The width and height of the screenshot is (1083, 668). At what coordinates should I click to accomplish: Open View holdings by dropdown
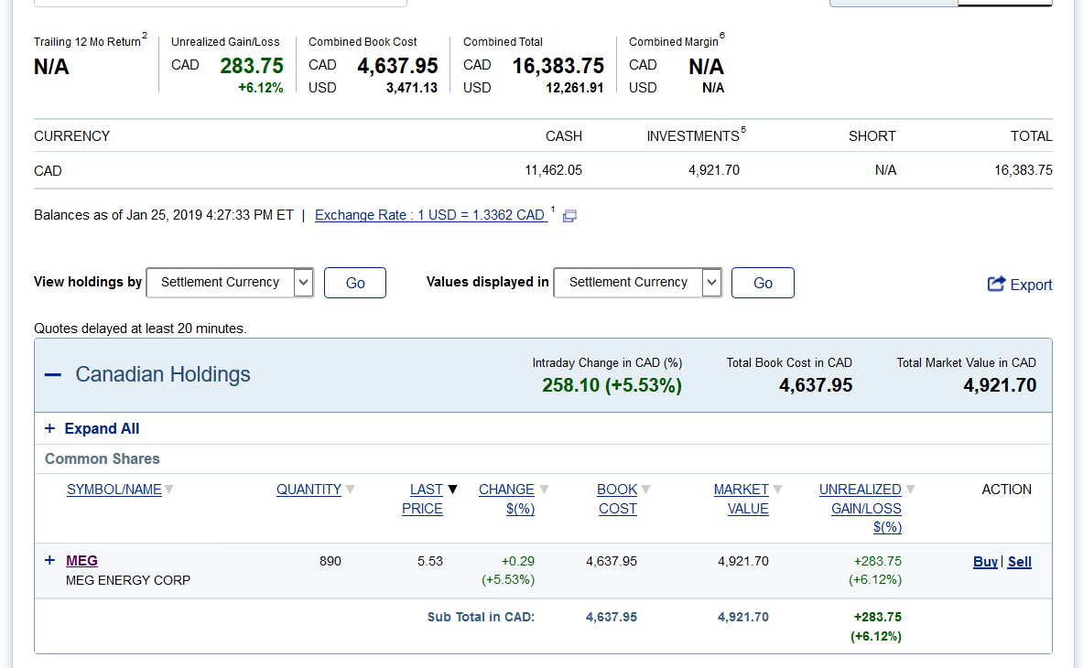tap(230, 283)
